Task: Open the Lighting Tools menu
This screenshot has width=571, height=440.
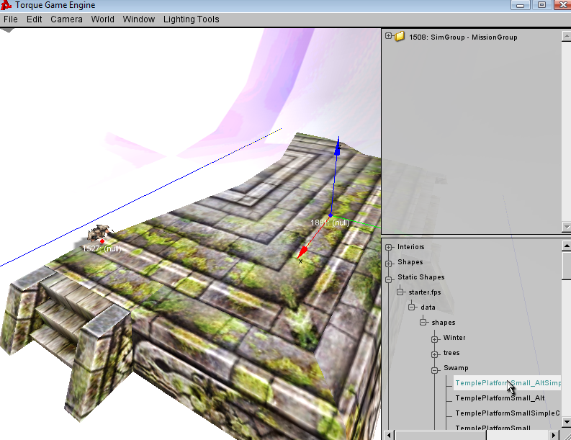Action: pyautogui.click(x=191, y=19)
